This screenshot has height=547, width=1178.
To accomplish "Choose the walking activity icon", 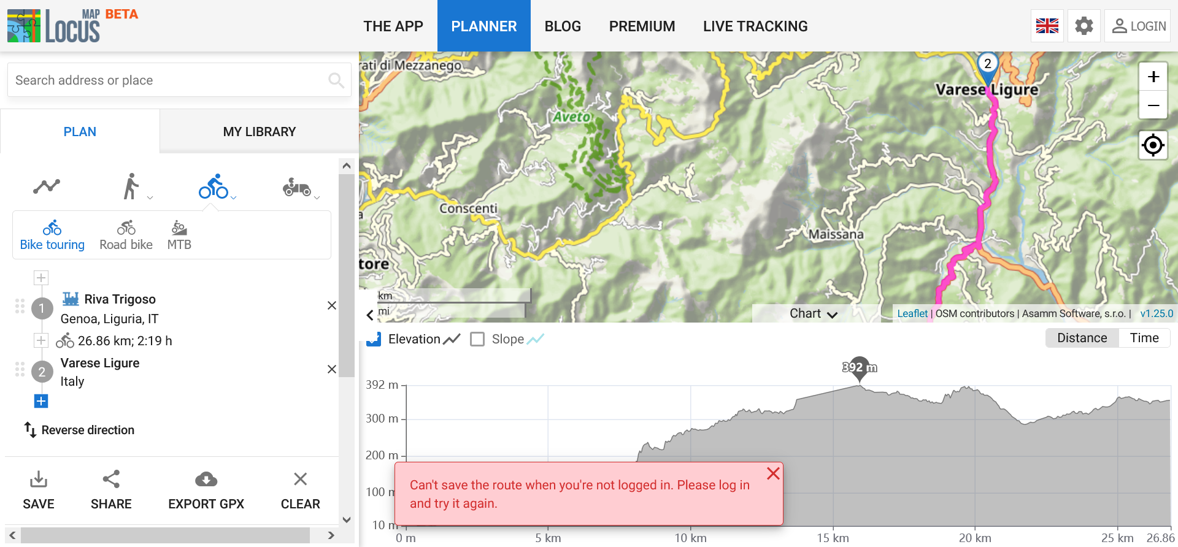I will [131, 186].
